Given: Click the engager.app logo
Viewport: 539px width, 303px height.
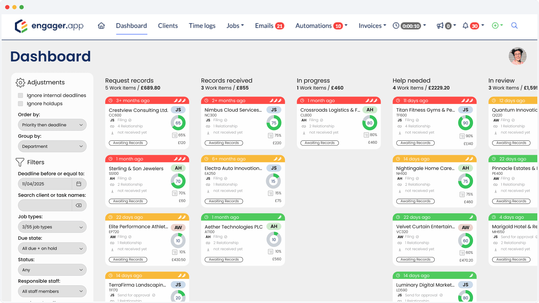Looking at the screenshot, I should tap(49, 26).
